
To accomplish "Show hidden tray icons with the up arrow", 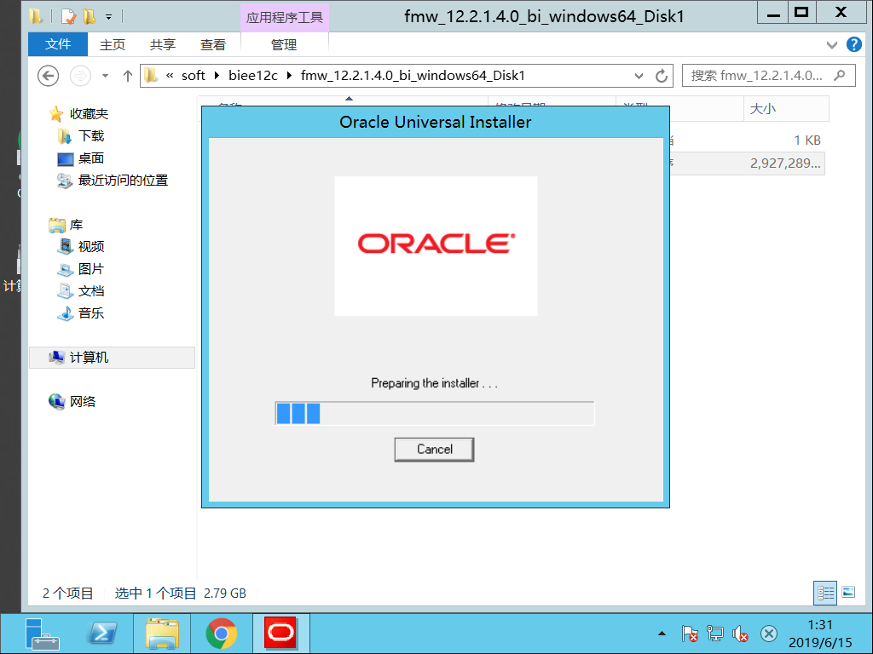I will [x=663, y=634].
